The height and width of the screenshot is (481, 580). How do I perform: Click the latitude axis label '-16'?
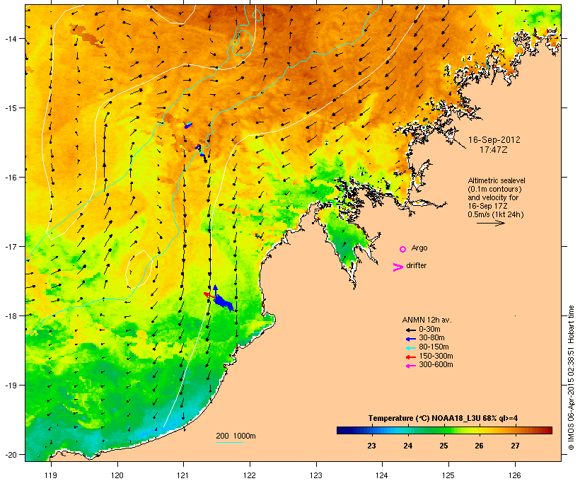10,178
